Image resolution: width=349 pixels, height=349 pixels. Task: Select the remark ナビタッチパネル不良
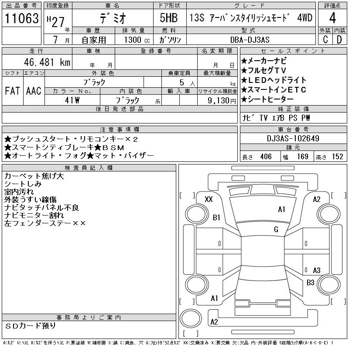click(41, 208)
